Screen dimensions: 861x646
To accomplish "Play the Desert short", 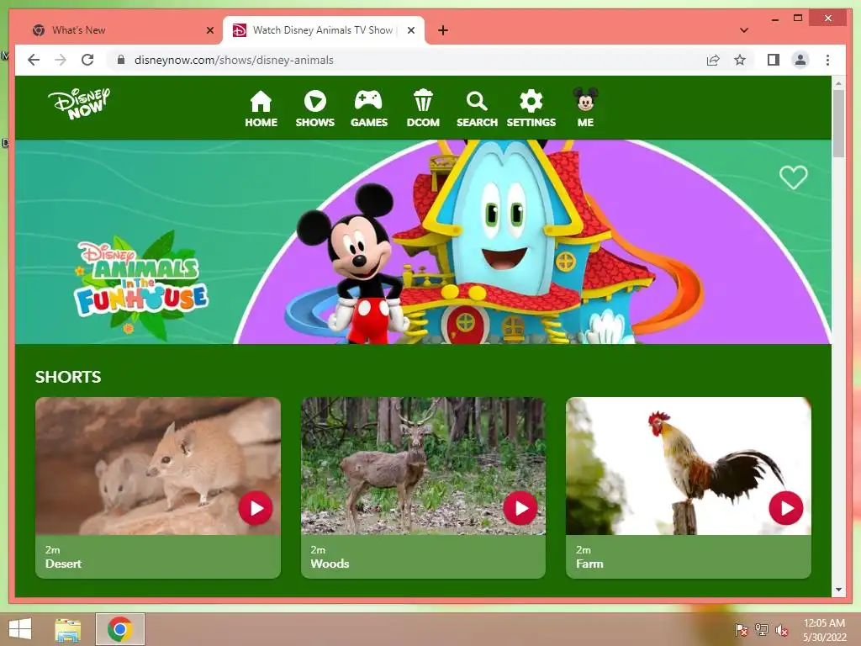I will 256,508.
